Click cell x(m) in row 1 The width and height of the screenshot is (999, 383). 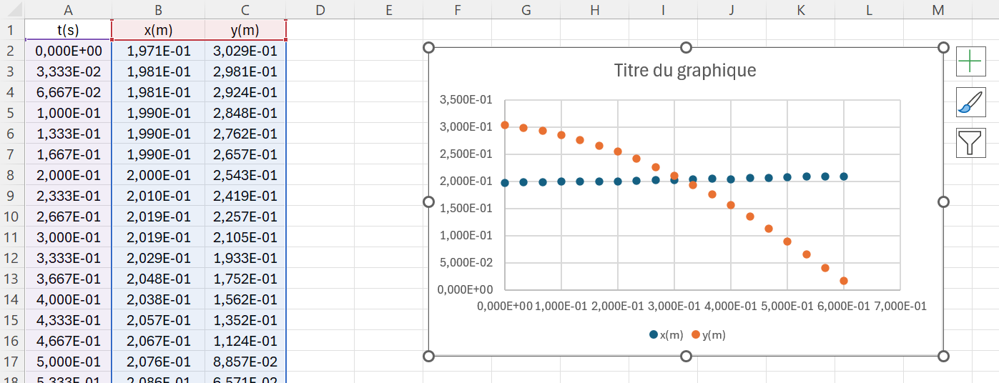pos(158,30)
